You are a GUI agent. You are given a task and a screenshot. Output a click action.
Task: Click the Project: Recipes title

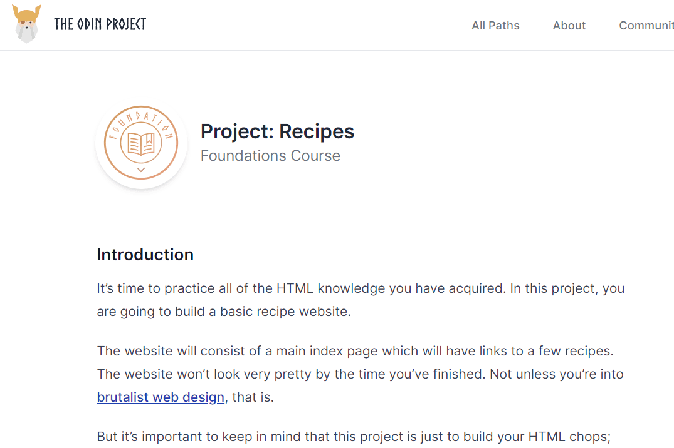pyautogui.click(x=277, y=131)
